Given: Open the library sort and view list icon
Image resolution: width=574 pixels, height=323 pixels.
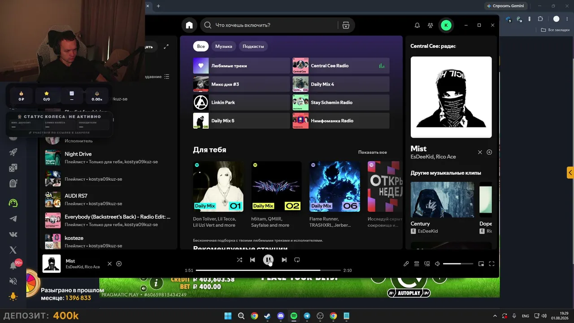Looking at the screenshot, I should (x=167, y=77).
